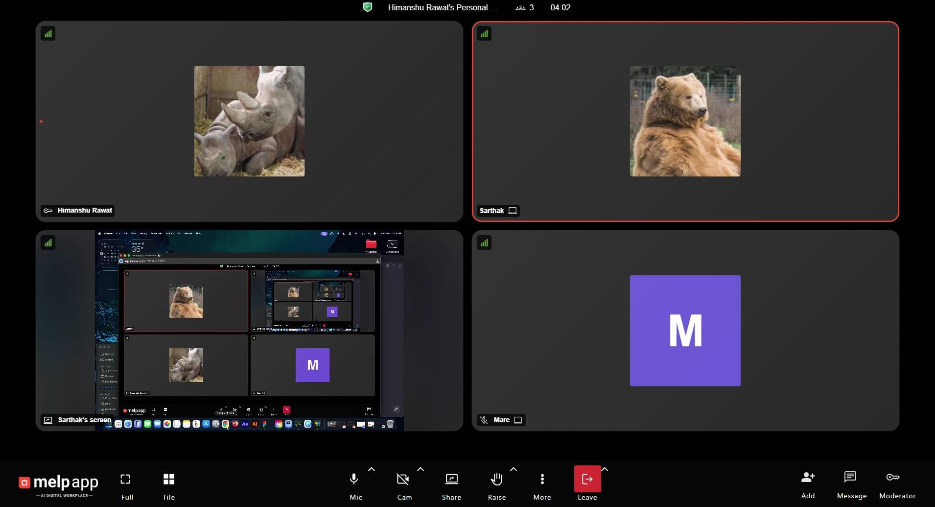Select Sarthak's screen share tile
This screenshot has width=935, height=507.
(x=249, y=331)
